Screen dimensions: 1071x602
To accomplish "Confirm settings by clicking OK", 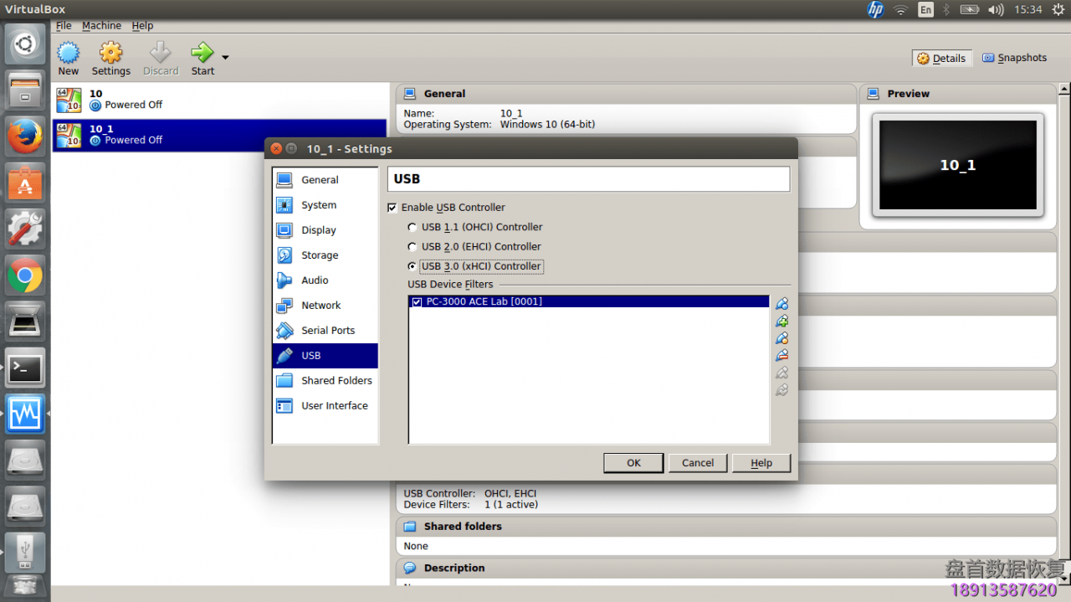I will (x=633, y=462).
